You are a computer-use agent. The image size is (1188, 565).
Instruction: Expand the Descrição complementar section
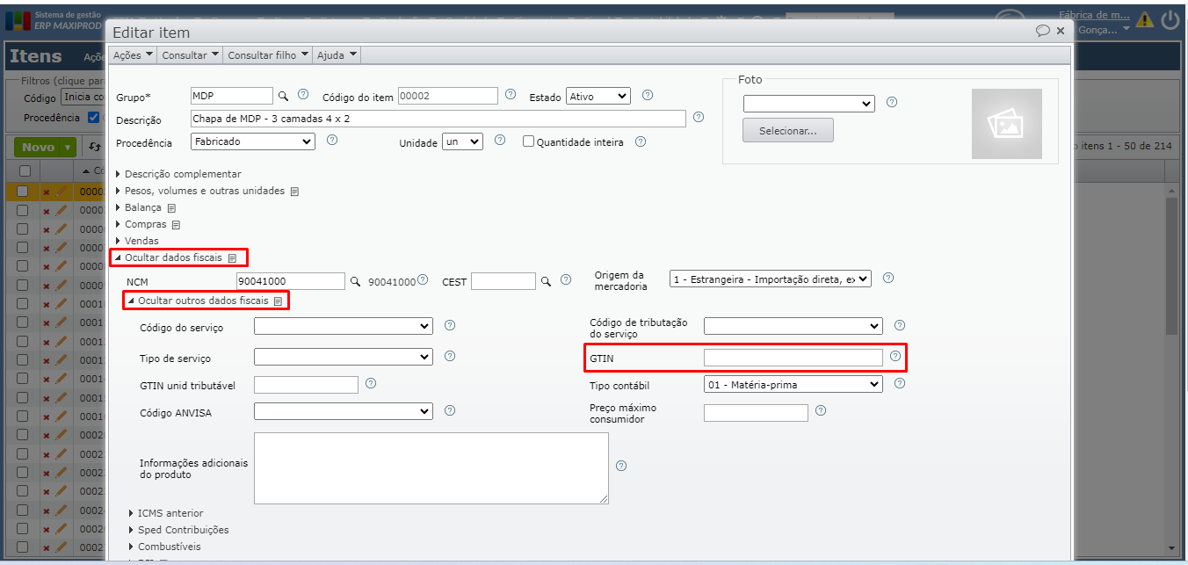178,174
